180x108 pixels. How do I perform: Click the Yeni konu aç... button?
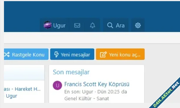pyautogui.click(x=120, y=54)
